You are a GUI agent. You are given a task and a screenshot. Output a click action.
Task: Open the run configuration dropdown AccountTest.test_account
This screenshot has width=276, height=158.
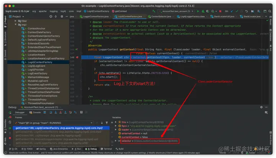[176, 11]
